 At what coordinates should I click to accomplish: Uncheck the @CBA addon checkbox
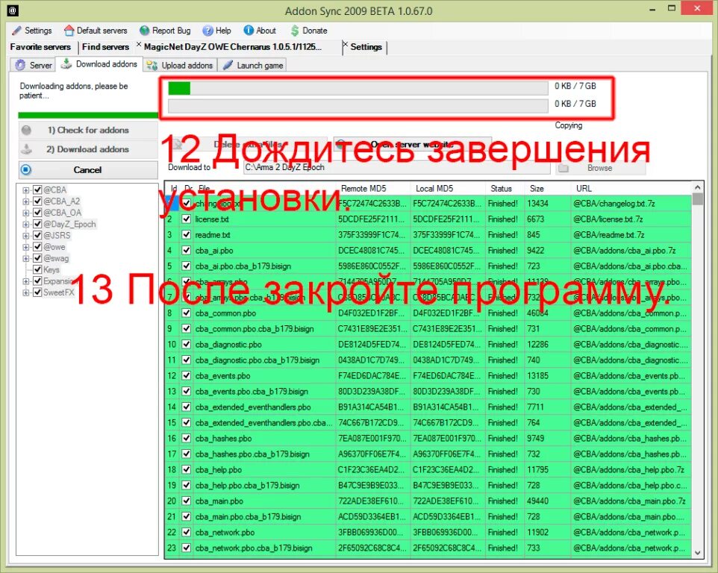[37, 190]
